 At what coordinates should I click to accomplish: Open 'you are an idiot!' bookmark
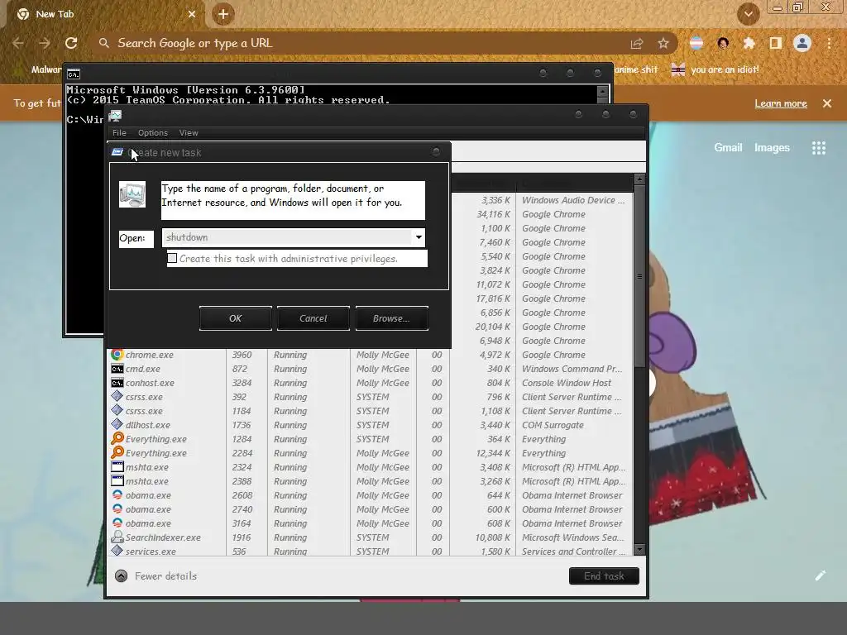click(x=715, y=69)
